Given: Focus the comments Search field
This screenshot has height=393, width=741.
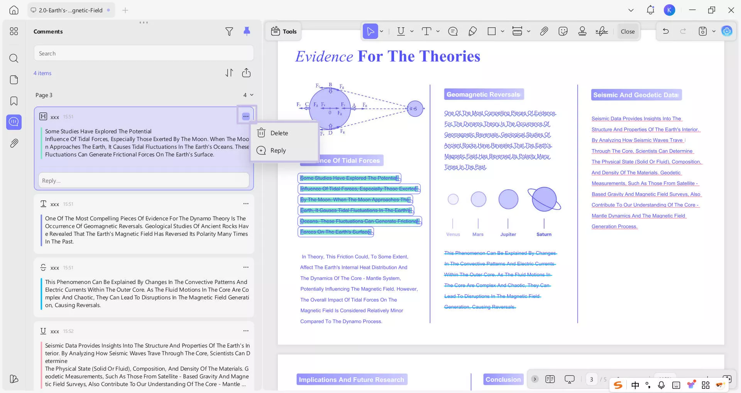Looking at the screenshot, I should (144, 53).
